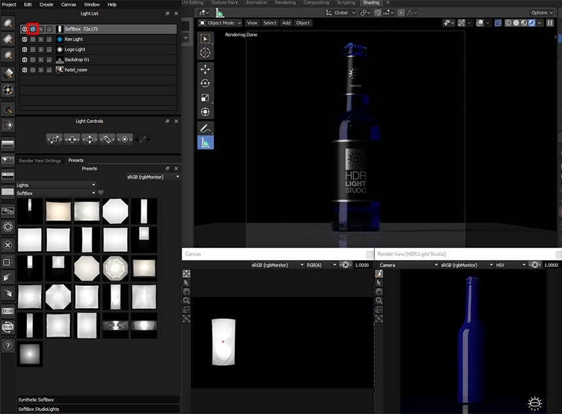Open the Project menu
Screen dimensions: 562x414
[x=9, y=5]
